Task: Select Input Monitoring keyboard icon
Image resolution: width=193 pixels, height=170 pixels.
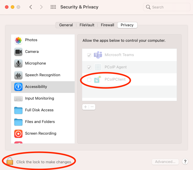Action: (18, 98)
